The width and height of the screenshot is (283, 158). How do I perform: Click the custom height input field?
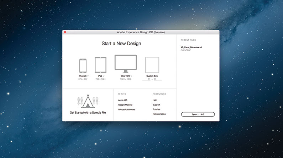click(x=158, y=79)
